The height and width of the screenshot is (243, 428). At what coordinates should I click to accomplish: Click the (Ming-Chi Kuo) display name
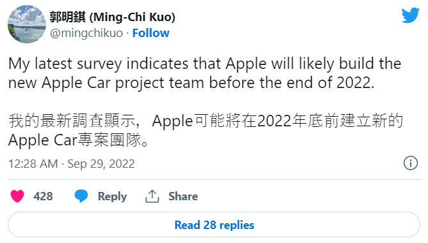[132, 17]
